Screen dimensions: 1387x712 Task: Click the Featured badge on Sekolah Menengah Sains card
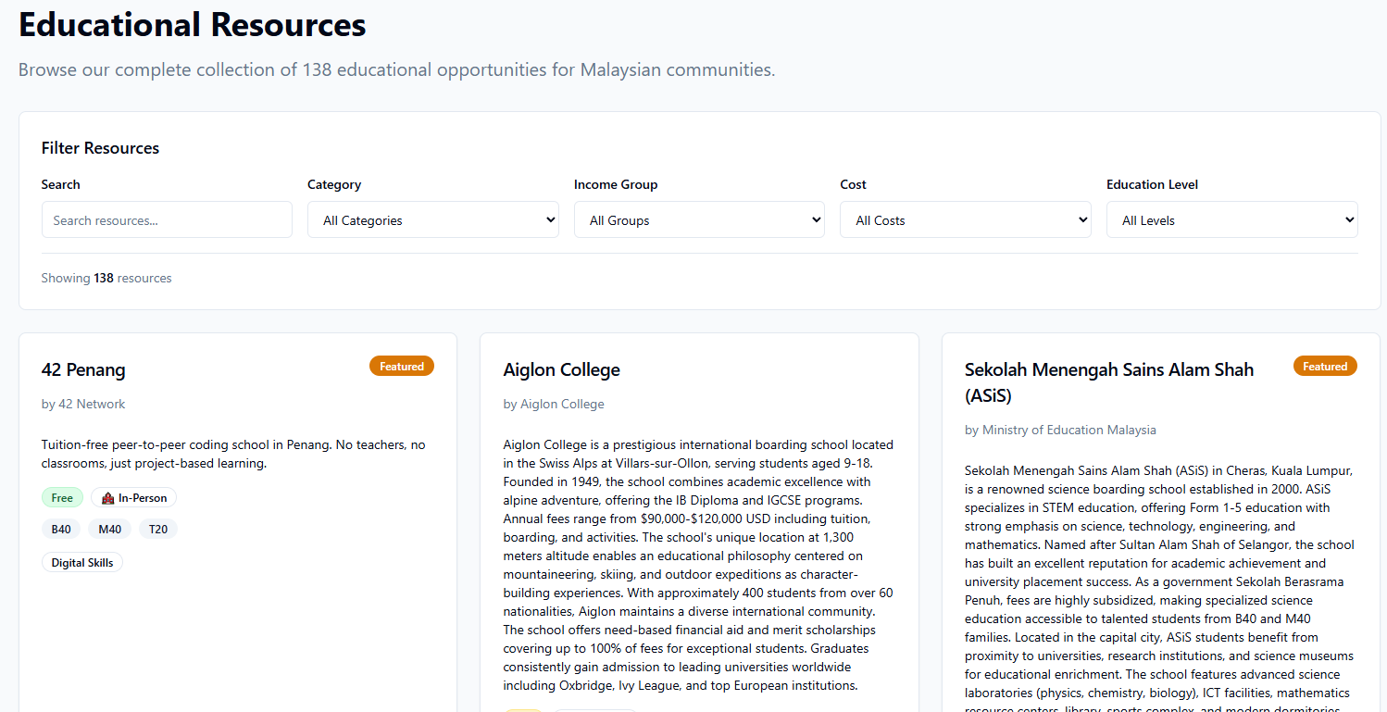(1325, 367)
